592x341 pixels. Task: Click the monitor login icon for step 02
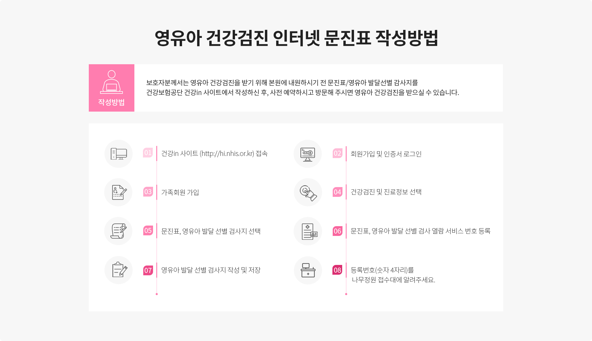click(308, 154)
